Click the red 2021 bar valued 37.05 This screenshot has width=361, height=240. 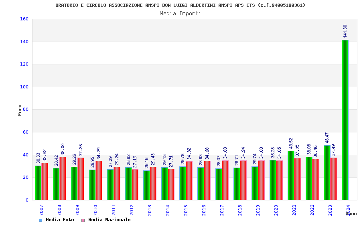click(x=298, y=179)
